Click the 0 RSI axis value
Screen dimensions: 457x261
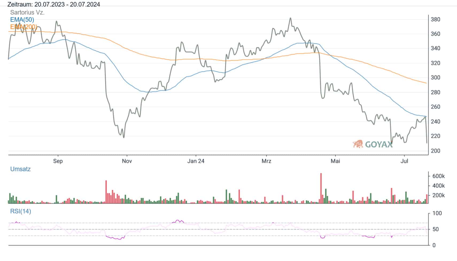point(434,245)
